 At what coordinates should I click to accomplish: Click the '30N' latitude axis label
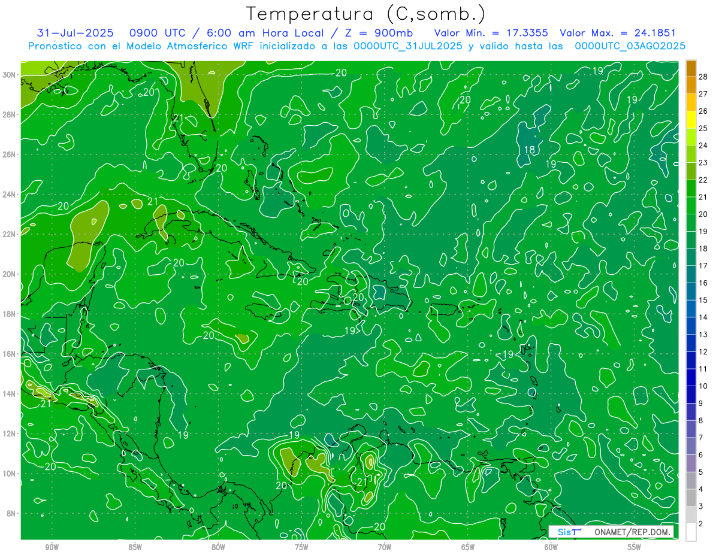pos(9,74)
